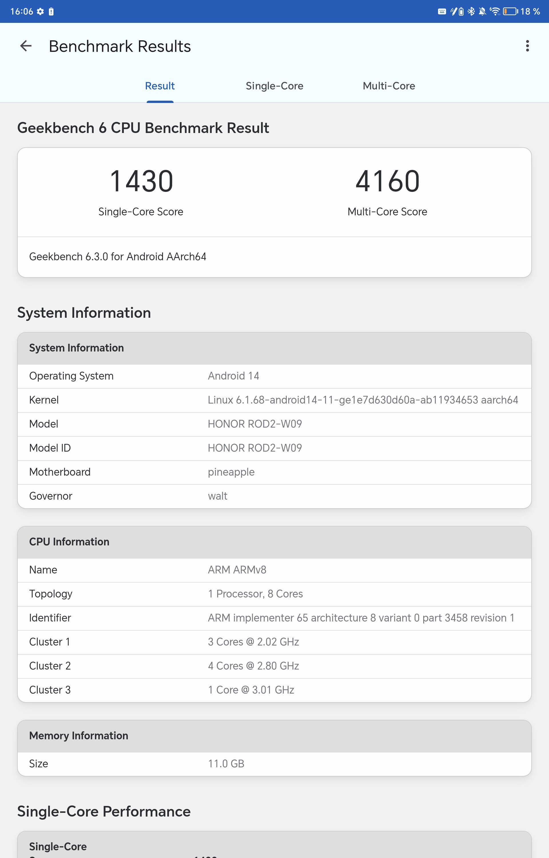549x858 pixels.
Task: Select the Model ID value HONOR ROD2-W09
Action: pyautogui.click(x=255, y=448)
